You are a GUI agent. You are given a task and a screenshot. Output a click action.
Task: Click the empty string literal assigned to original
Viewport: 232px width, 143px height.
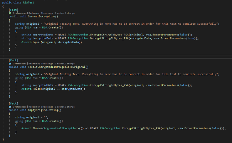[45, 117]
